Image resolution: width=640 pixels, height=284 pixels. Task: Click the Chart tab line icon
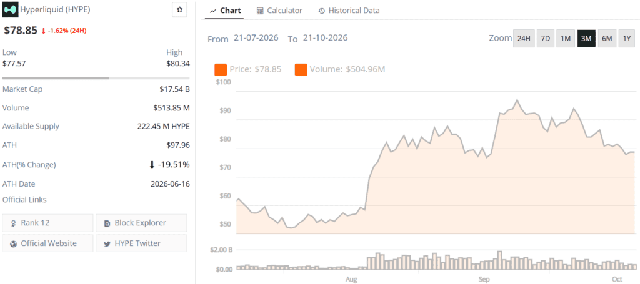[x=212, y=11]
